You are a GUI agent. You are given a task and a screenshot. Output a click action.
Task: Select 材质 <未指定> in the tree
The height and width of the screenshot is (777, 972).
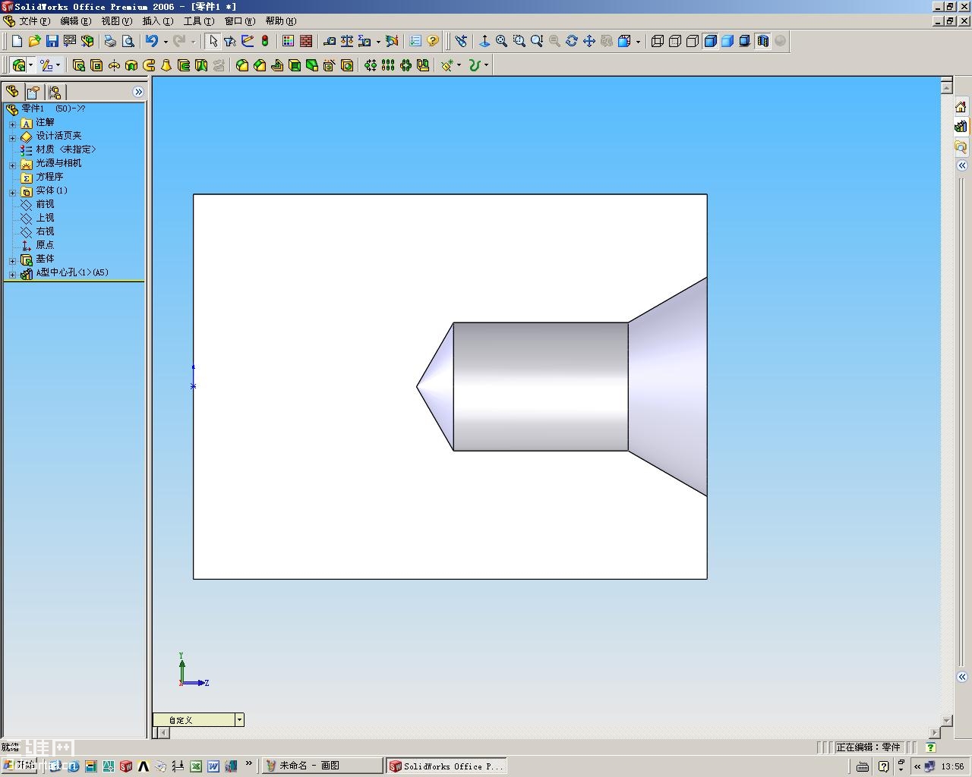click(66, 149)
